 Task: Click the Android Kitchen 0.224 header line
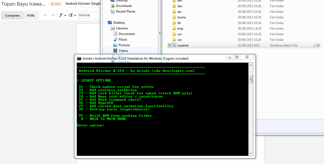[x=137, y=71]
